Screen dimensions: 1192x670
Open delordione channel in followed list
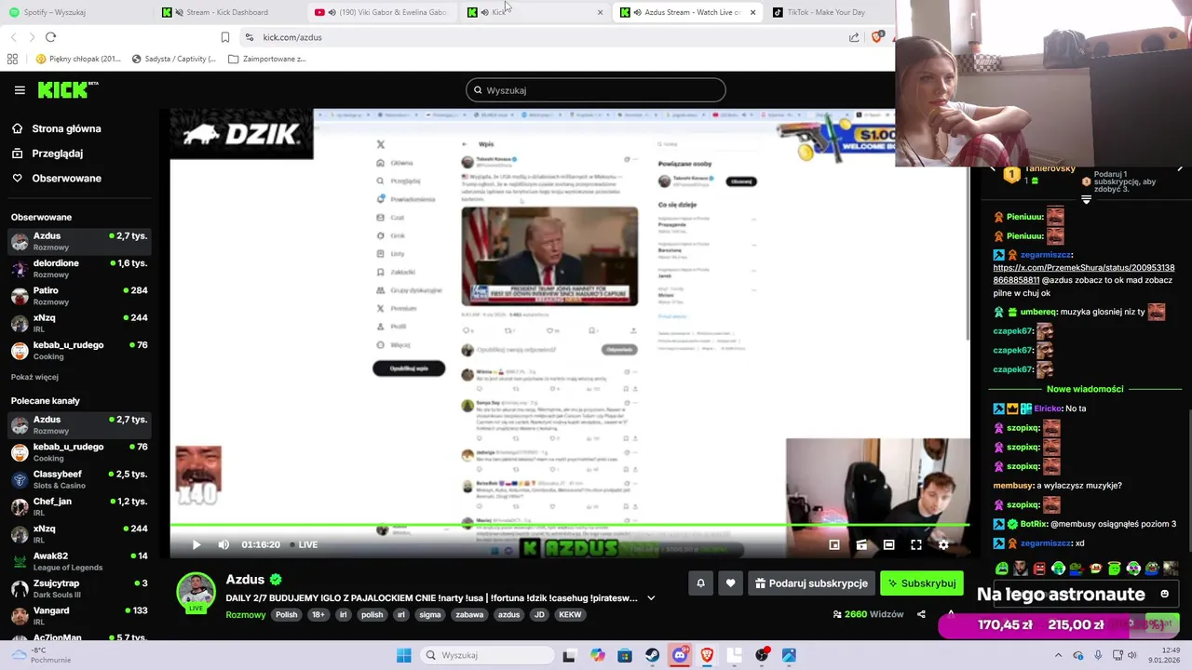click(x=79, y=268)
